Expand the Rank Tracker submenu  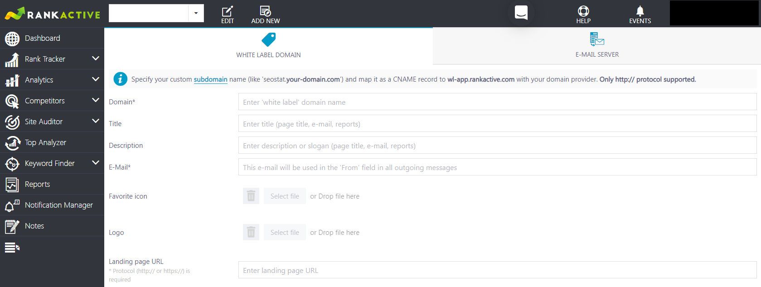(95, 58)
